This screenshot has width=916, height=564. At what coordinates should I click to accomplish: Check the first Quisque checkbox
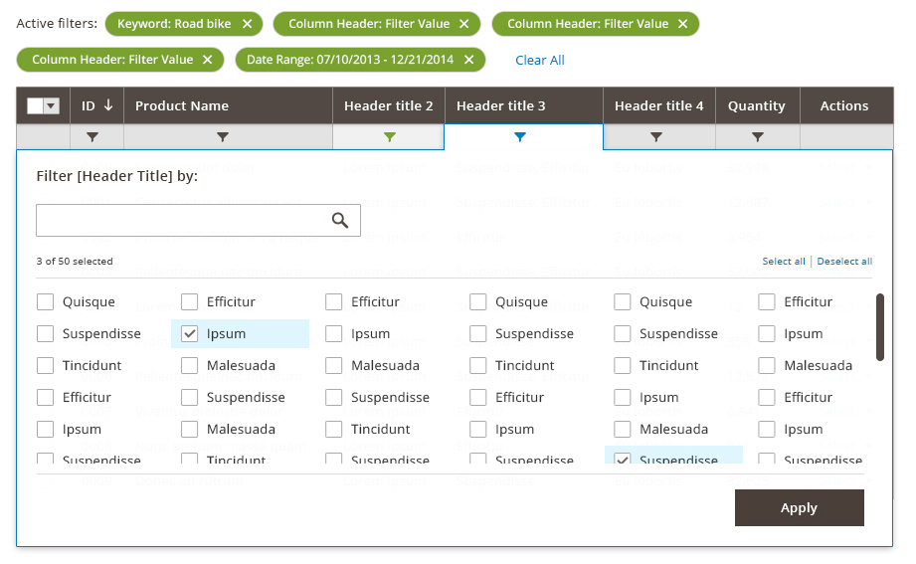(45, 302)
